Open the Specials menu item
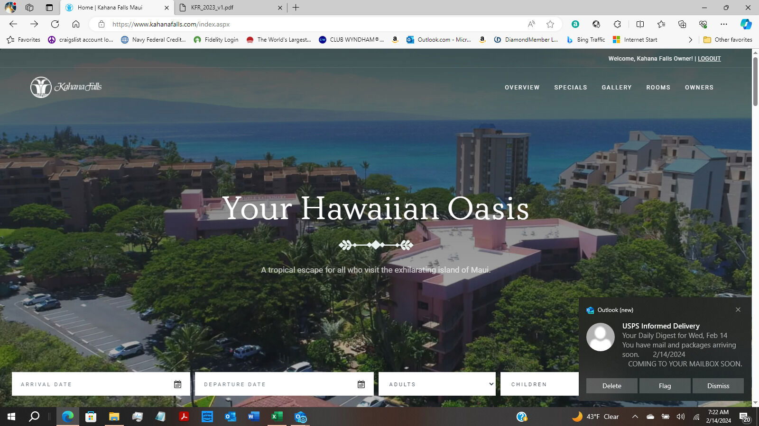This screenshot has width=759, height=426. [570, 88]
